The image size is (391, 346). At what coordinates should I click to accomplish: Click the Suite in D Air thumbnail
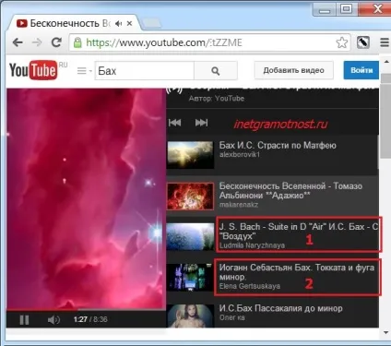point(190,237)
